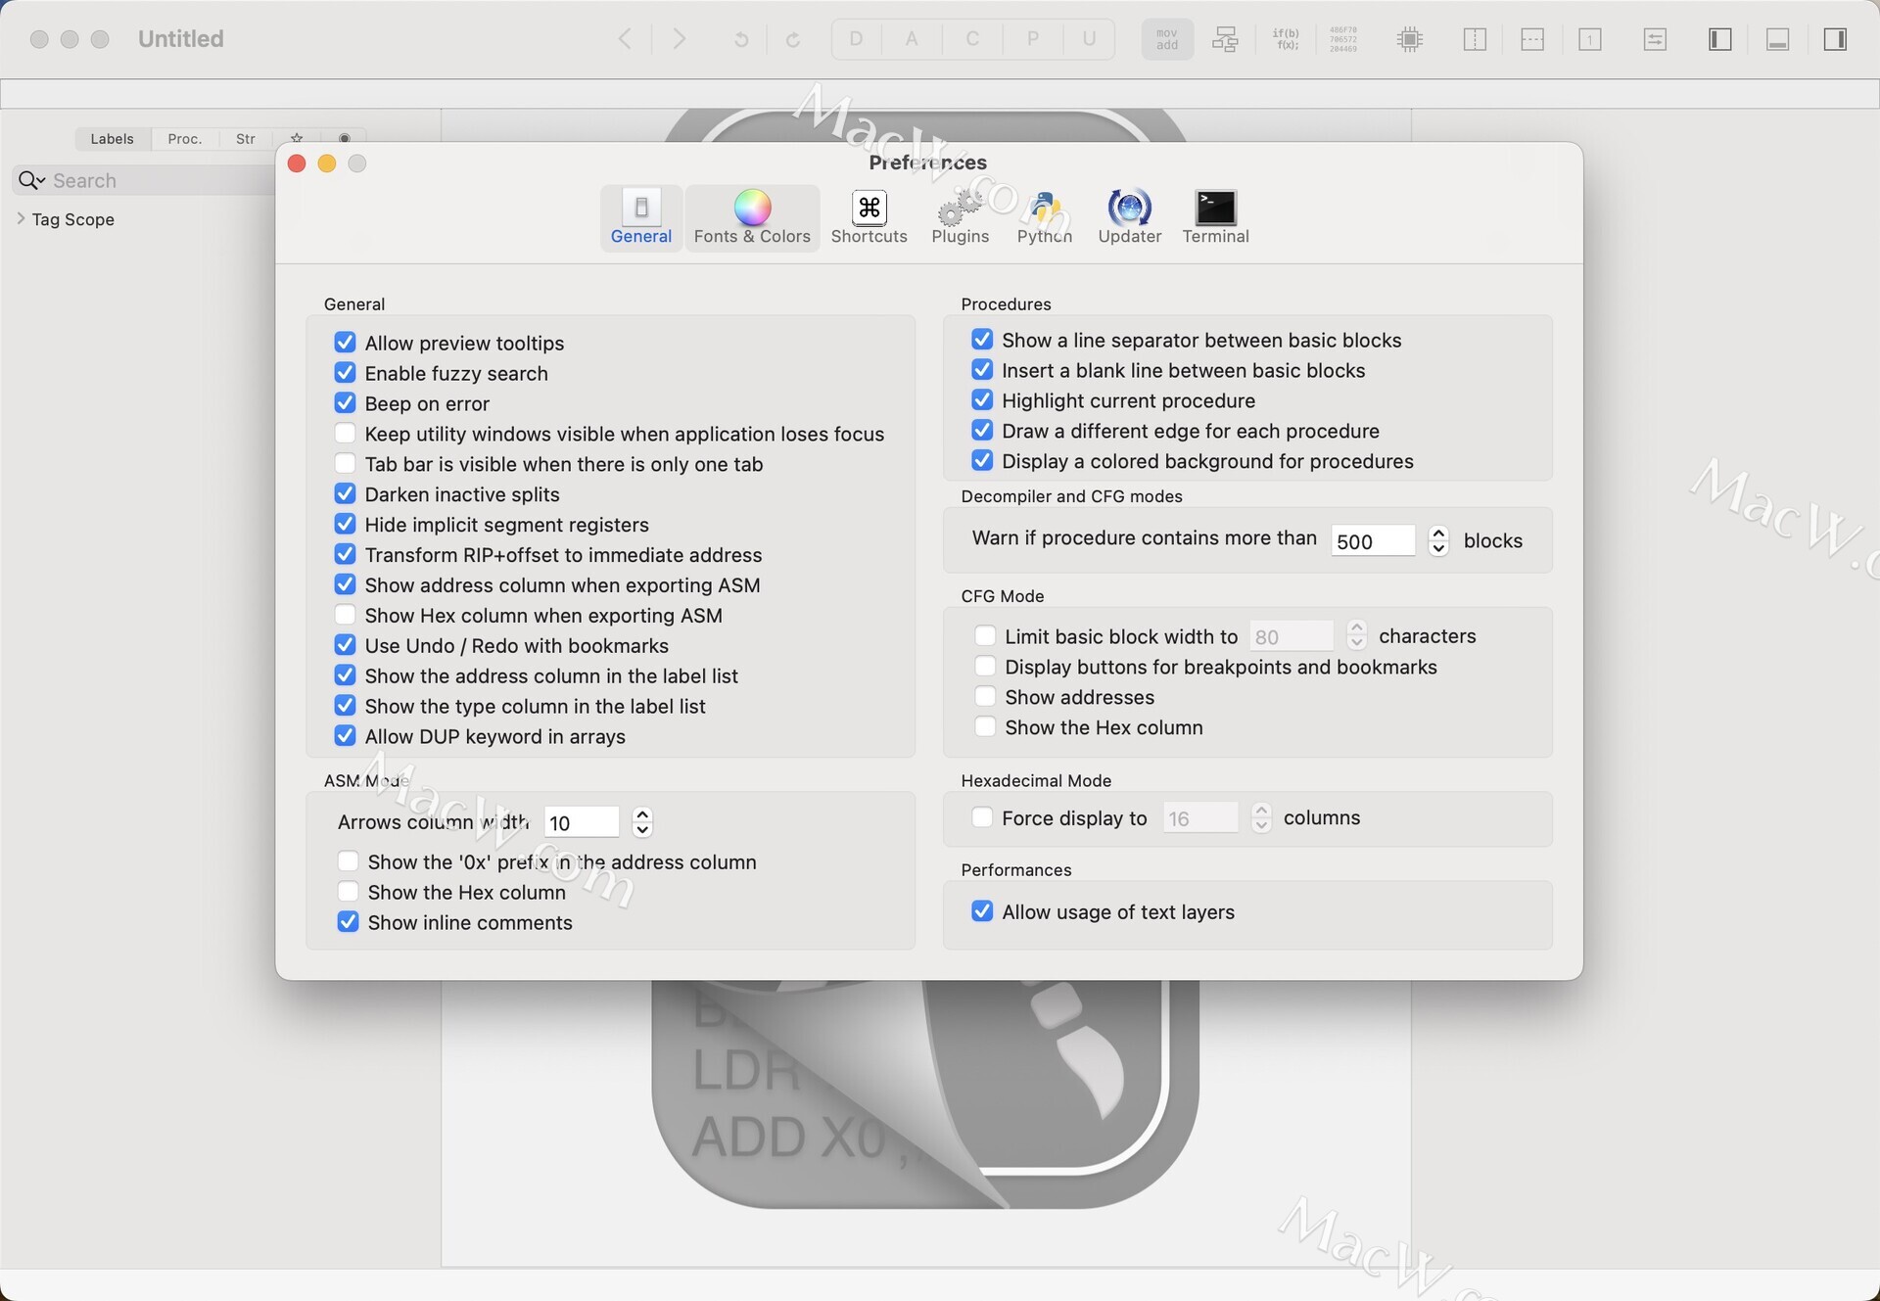Check Show addresses in CFG Mode
The width and height of the screenshot is (1880, 1301).
(x=985, y=697)
